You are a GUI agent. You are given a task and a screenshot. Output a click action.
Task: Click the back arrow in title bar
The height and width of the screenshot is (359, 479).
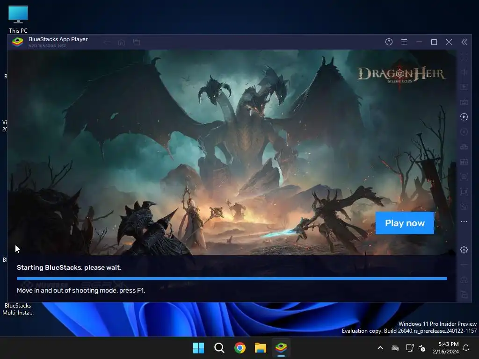pyautogui.click(x=107, y=42)
